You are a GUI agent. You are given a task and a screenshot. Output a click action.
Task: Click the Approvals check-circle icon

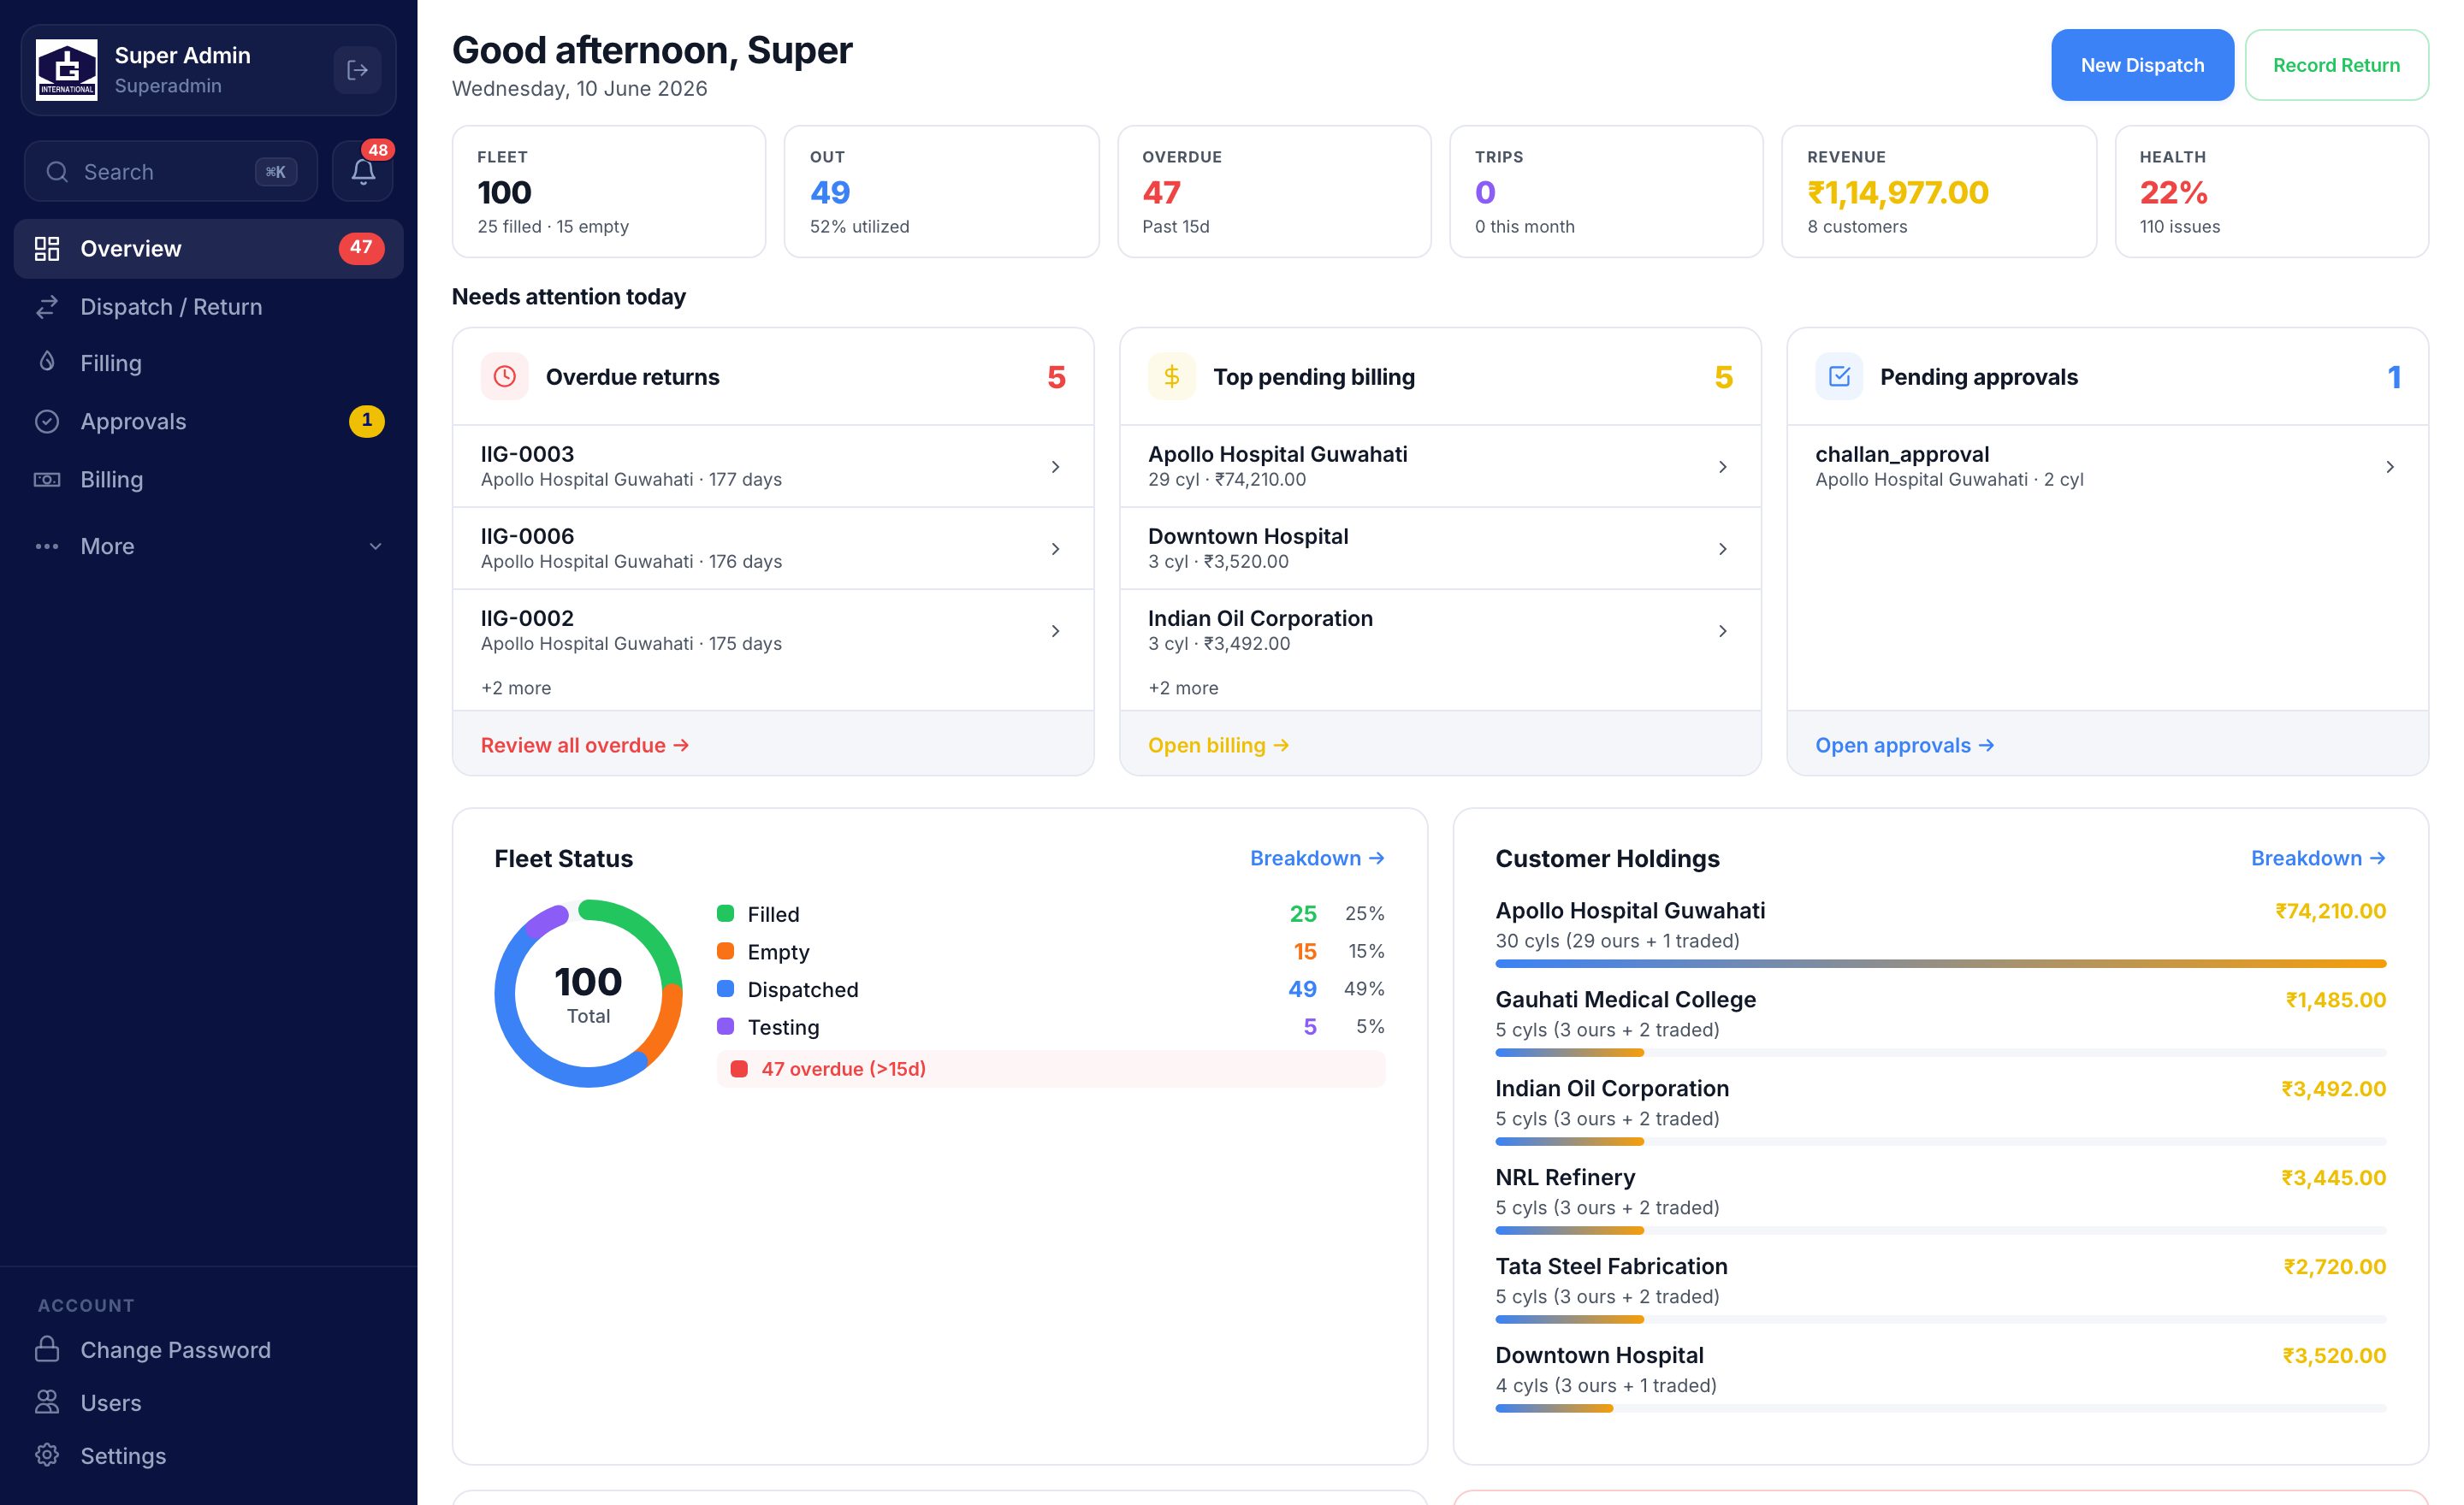[47, 422]
